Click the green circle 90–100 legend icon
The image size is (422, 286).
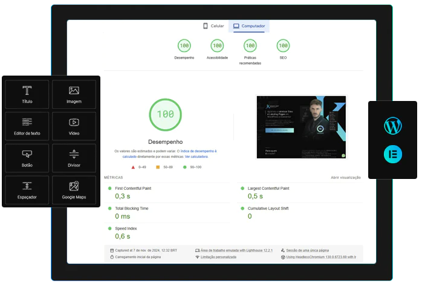tap(184, 167)
